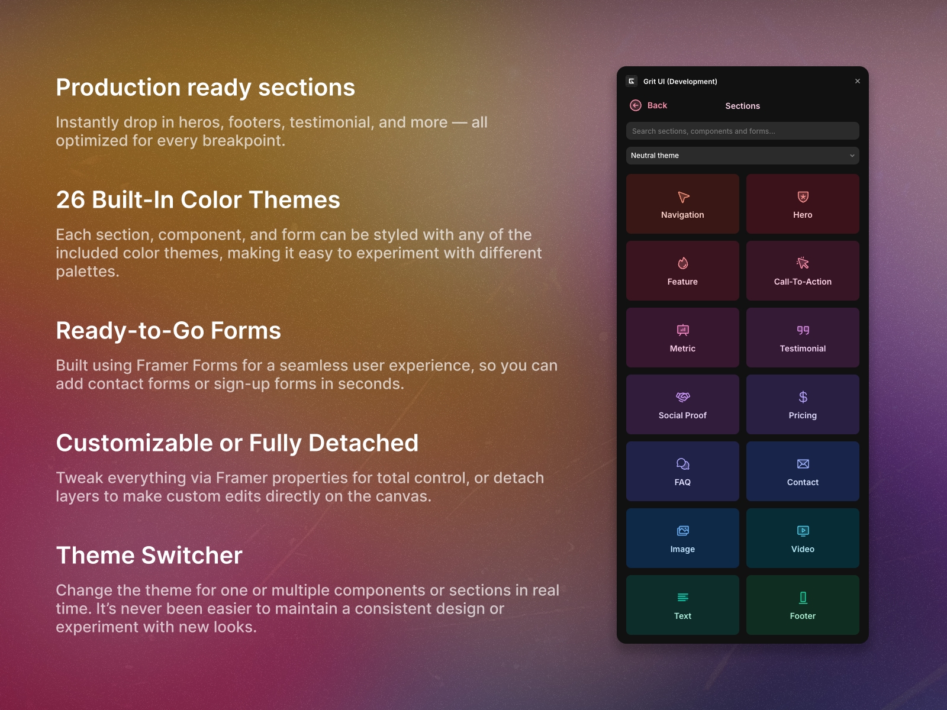
Task: Click the Back arrow button
Action: pos(635,105)
